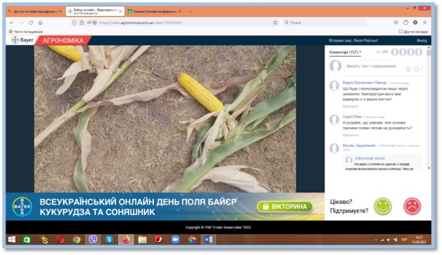The height and width of the screenshot is (255, 442).
Task: Open the Другие закладки bookmarks folder
Action: tap(413, 32)
